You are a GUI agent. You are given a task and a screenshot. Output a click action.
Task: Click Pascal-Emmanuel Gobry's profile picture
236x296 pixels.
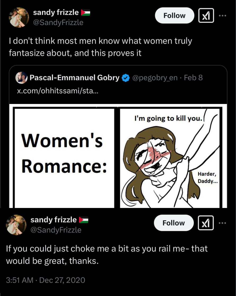[21, 78]
